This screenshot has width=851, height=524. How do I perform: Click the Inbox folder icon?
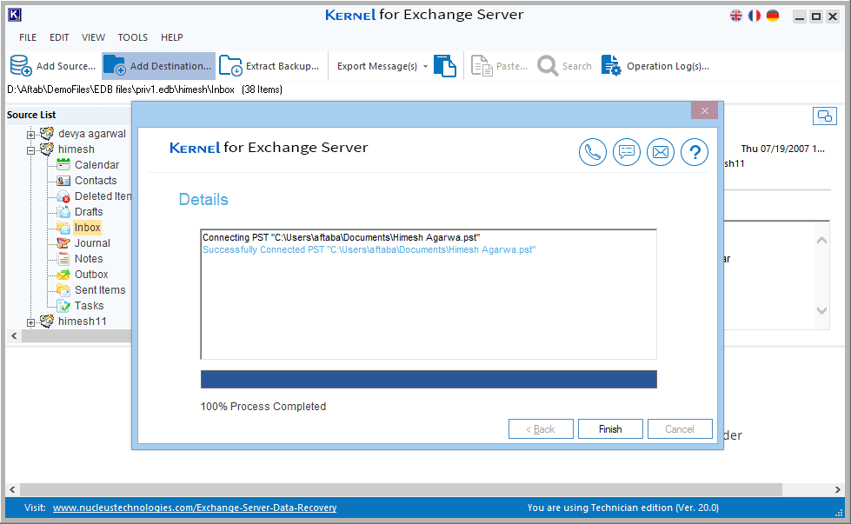[x=63, y=228]
